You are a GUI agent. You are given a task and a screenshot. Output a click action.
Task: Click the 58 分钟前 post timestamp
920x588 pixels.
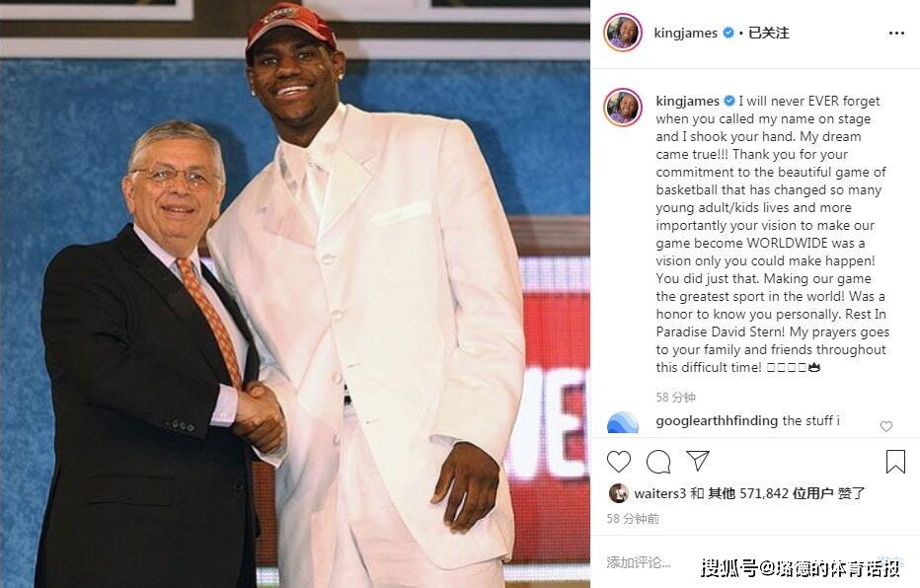tap(633, 519)
